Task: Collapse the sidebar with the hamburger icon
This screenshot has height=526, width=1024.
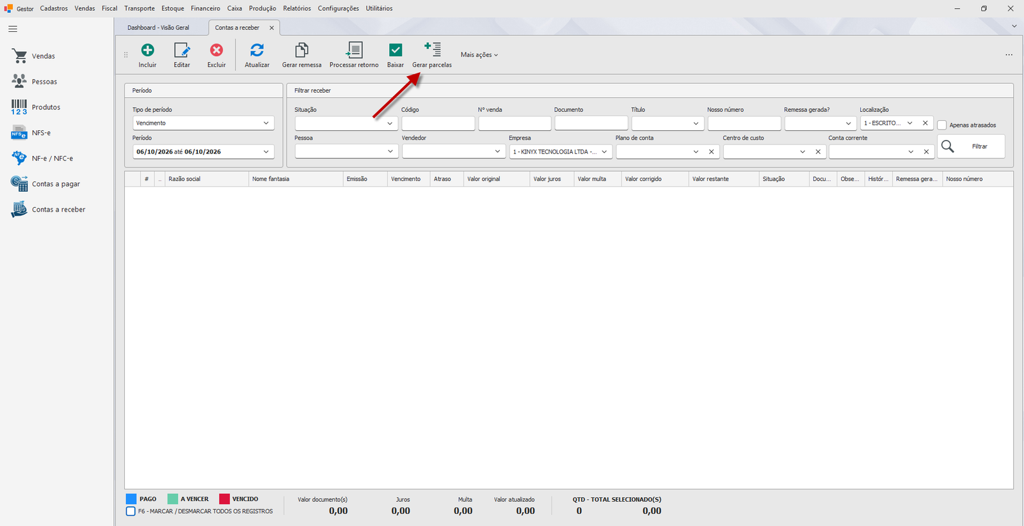Action: pyautogui.click(x=13, y=29)
